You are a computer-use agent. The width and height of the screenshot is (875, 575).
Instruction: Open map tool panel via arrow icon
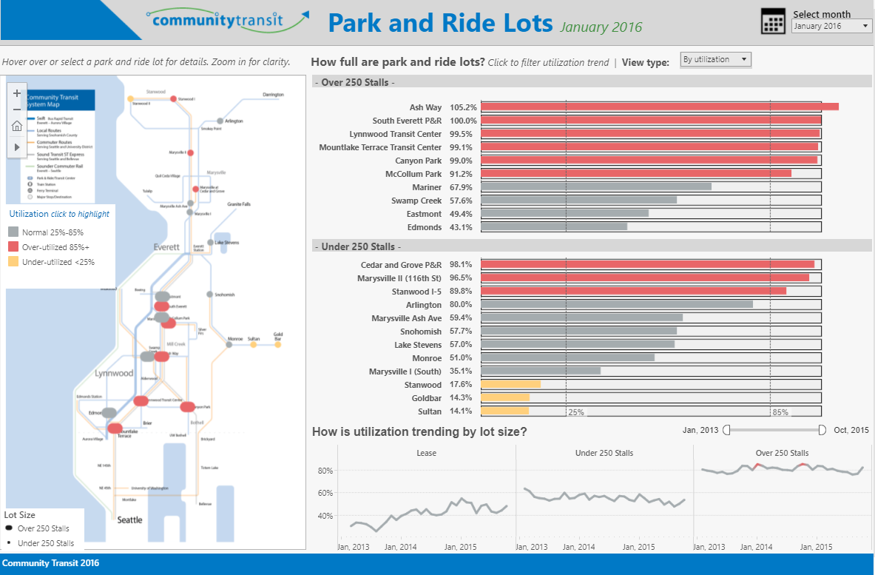tap(17, 147)
